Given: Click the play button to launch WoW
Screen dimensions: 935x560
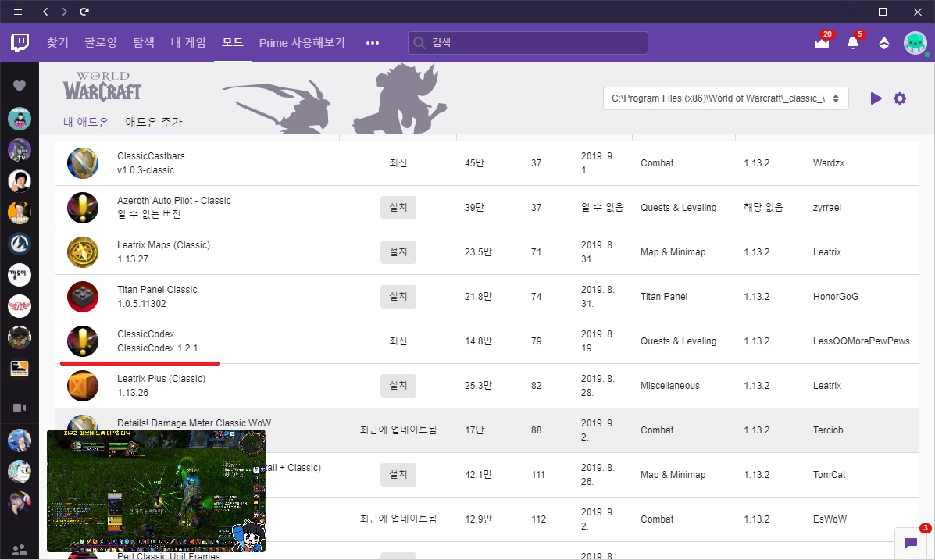Looking at the screenshot, I should click(x=876, y=98).
